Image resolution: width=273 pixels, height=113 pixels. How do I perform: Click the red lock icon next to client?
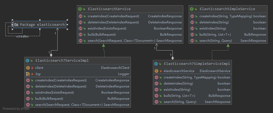click(32, 68)
